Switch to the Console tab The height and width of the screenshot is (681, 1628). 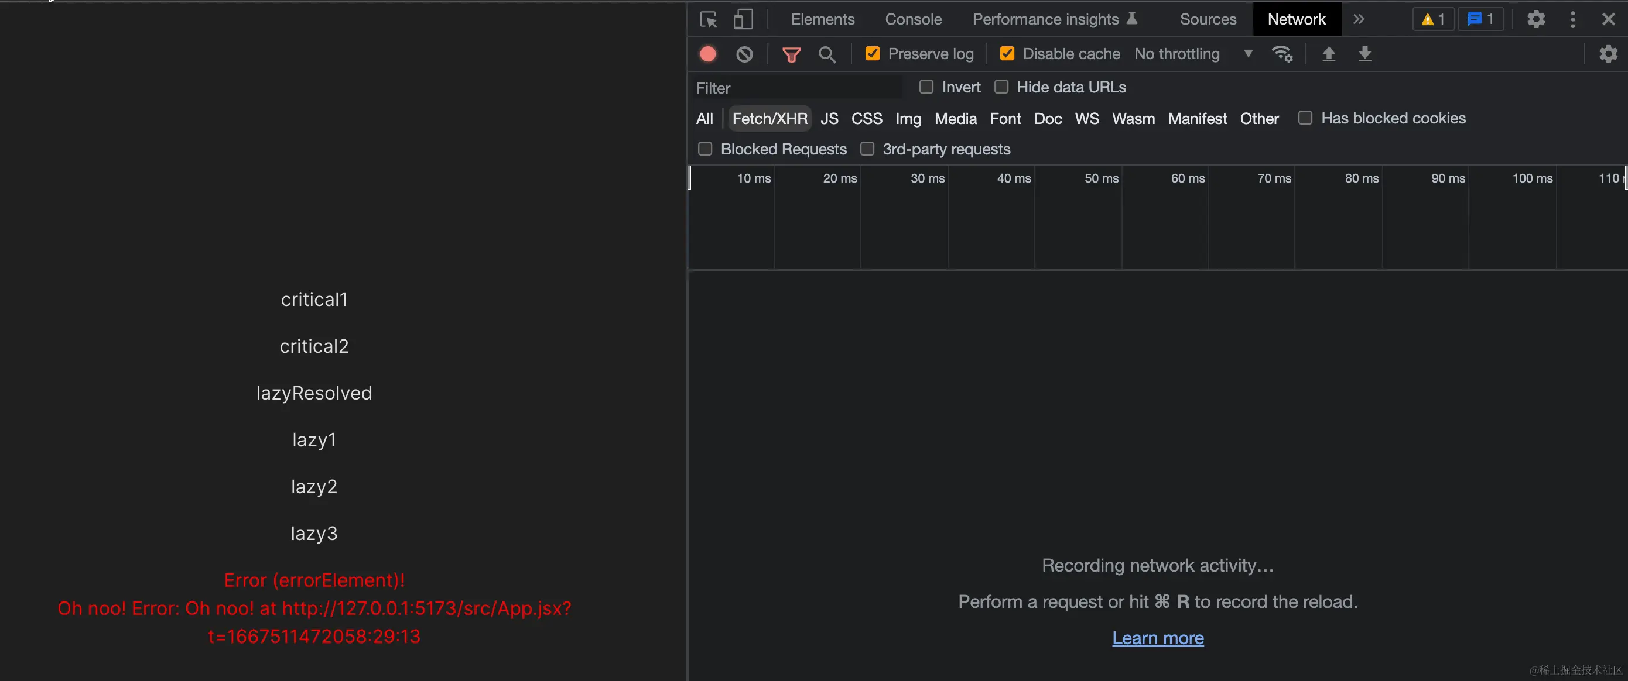(912, 19)
